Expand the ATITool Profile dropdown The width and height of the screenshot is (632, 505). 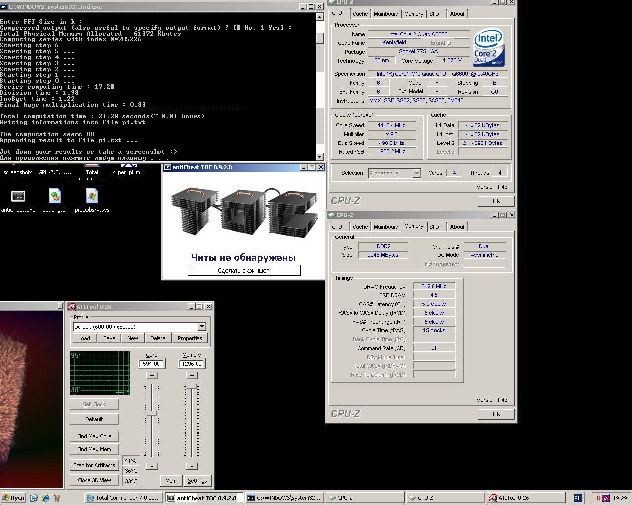pyautogui.click(x=202, y=326)
